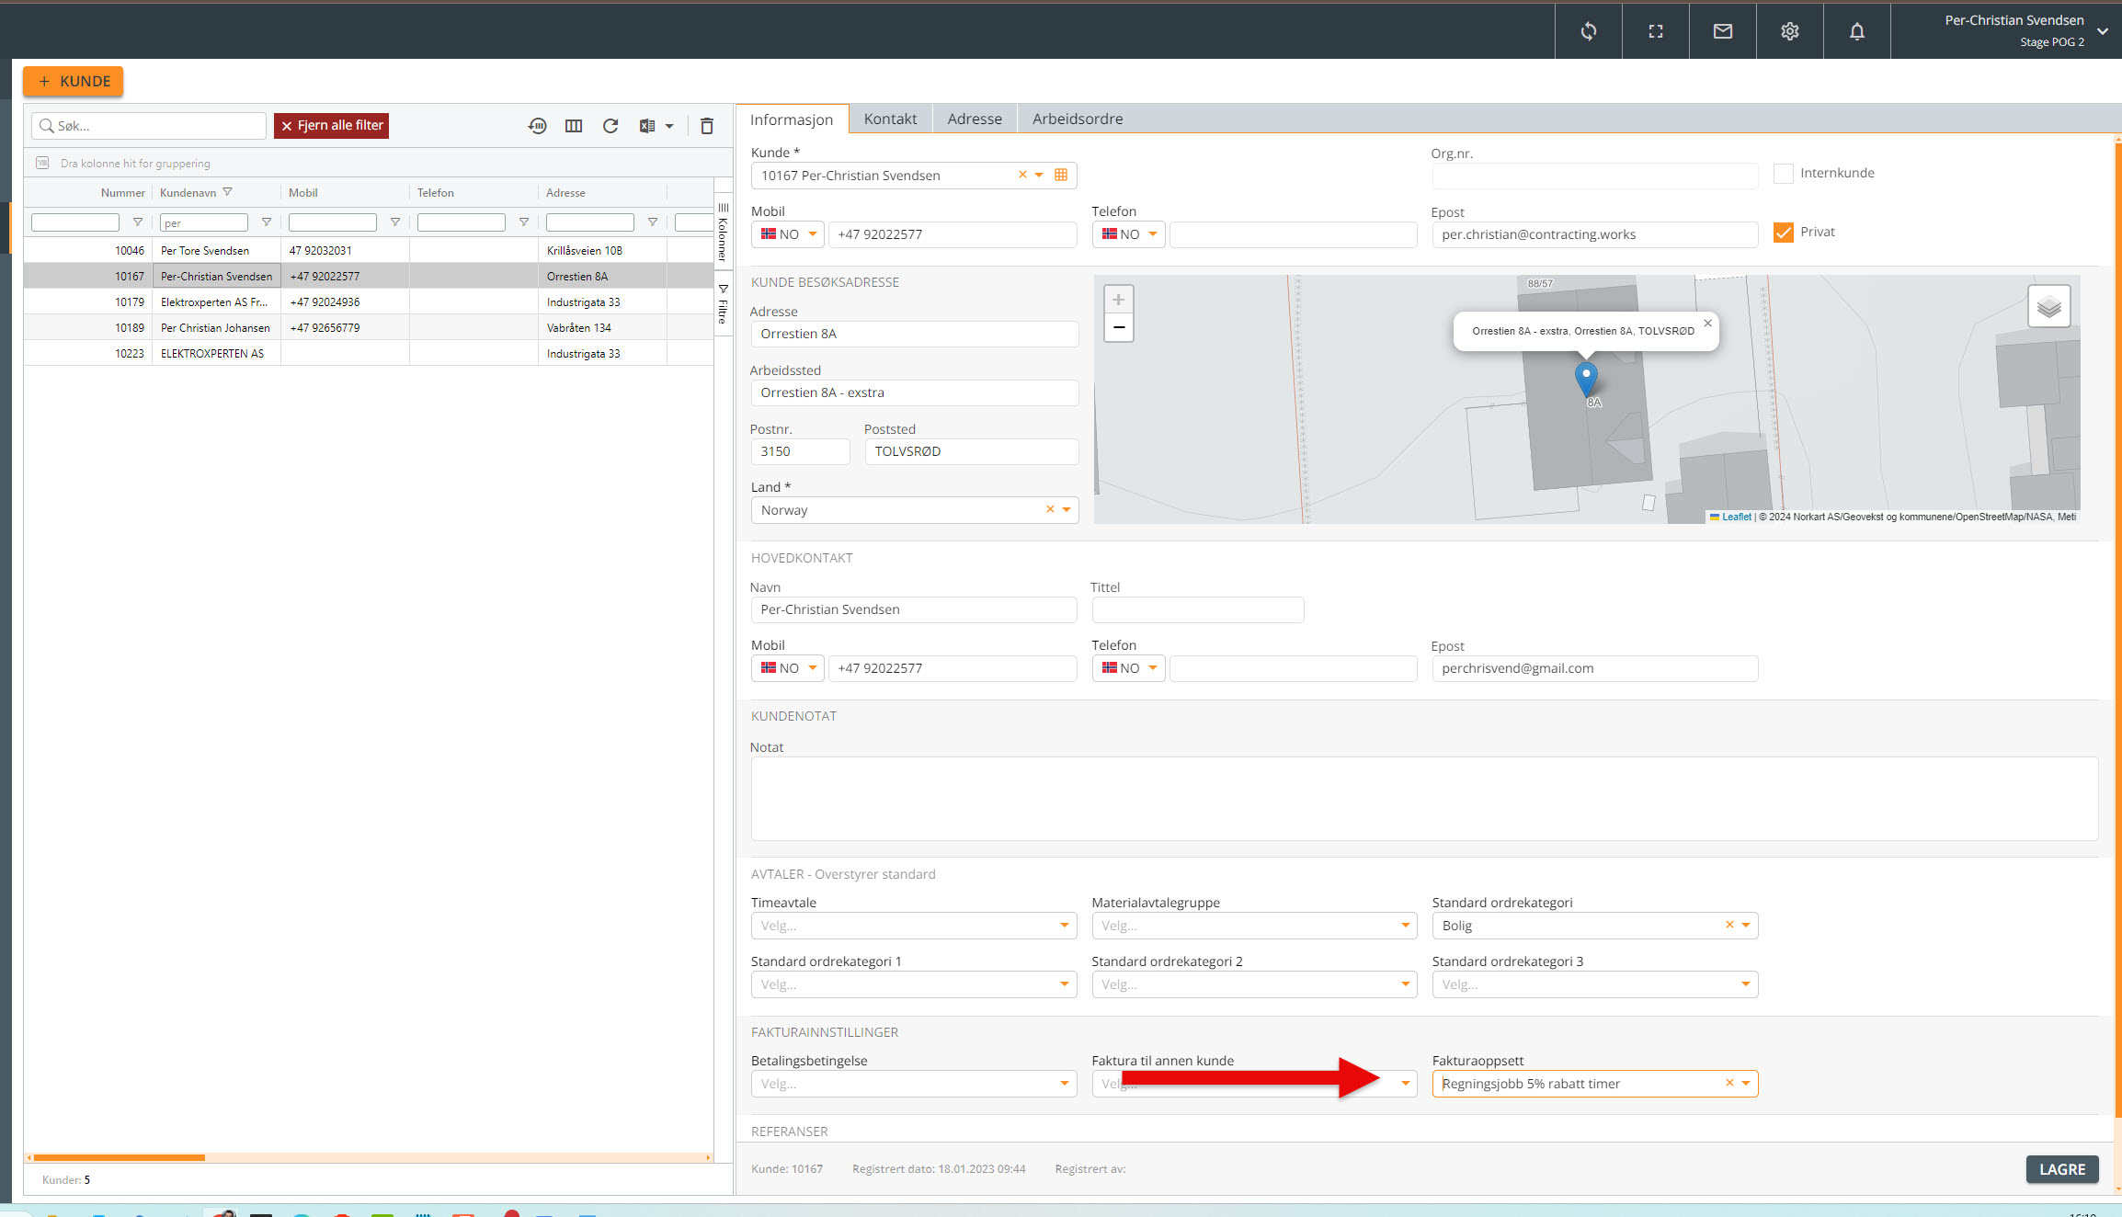Clear the Bolig ordrekategori selection
The width and height of the screenshot is (2122, 1217).
1729,925
